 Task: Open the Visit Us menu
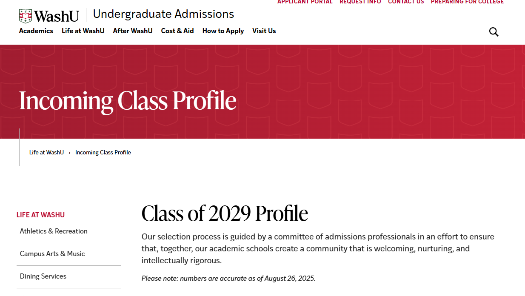tap(264, 31)
